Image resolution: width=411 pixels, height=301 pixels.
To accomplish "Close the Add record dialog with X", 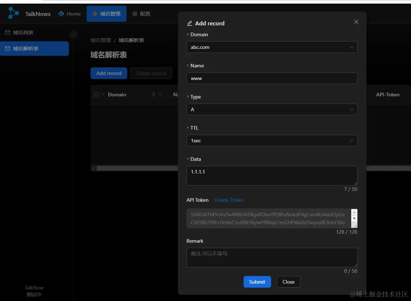I will (x=356, y=22).
